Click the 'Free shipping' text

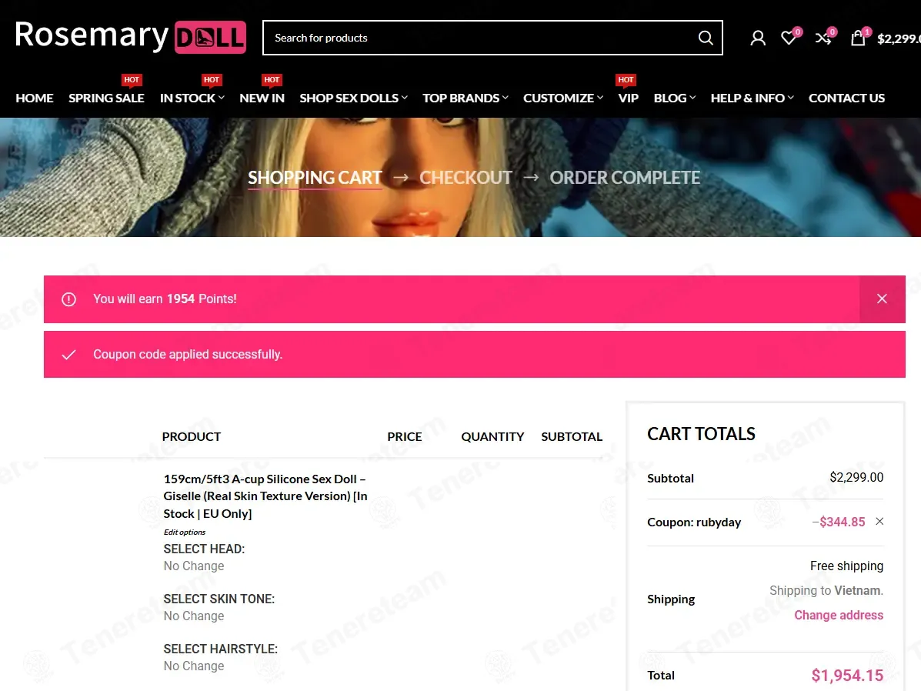[846, 566]
